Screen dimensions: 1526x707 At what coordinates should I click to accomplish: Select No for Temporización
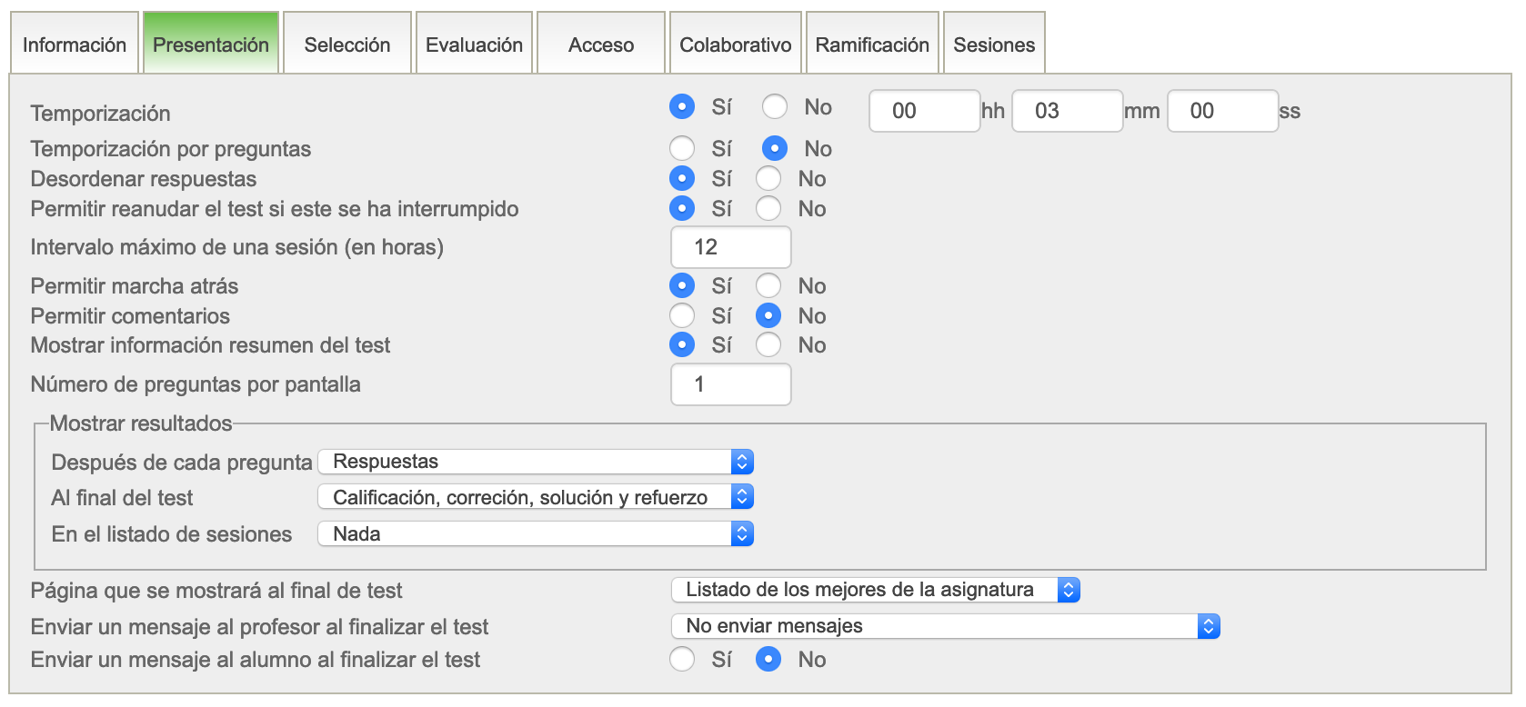[775, 107]
